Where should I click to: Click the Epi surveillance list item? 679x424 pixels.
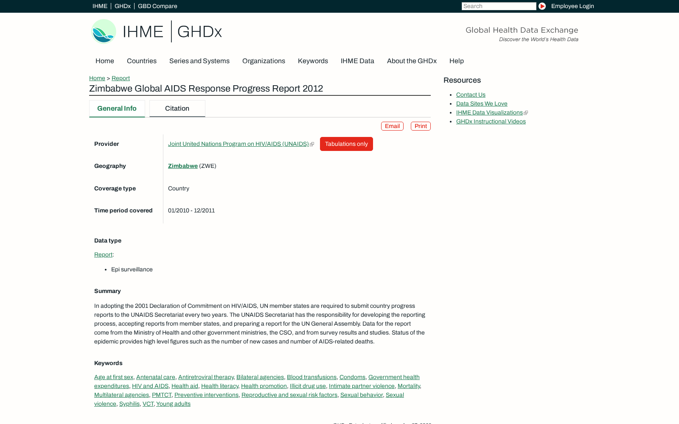pyautogui.click(x=132, y=269)
